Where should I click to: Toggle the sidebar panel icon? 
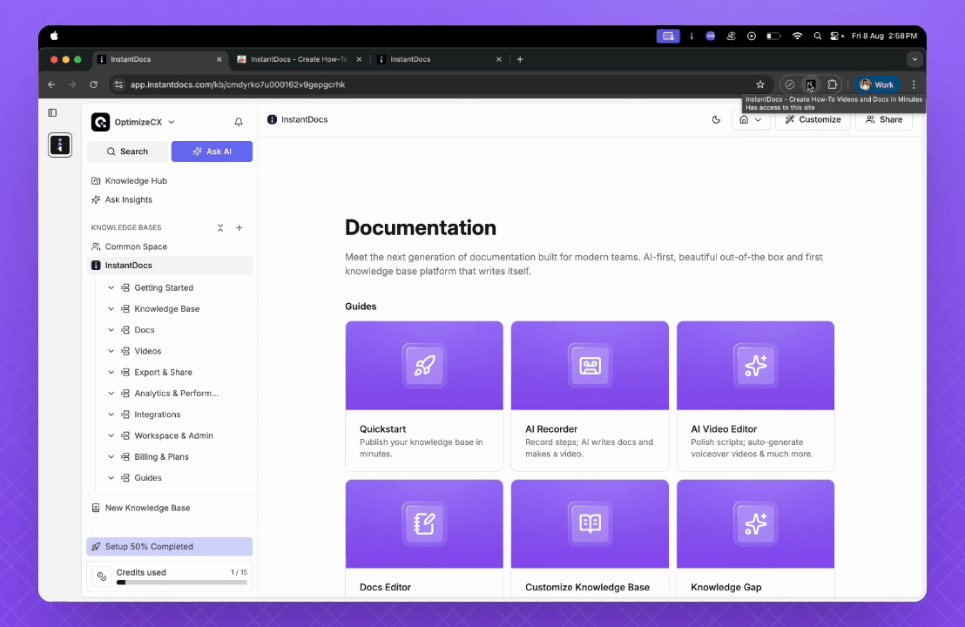click(x=52, y=112)
